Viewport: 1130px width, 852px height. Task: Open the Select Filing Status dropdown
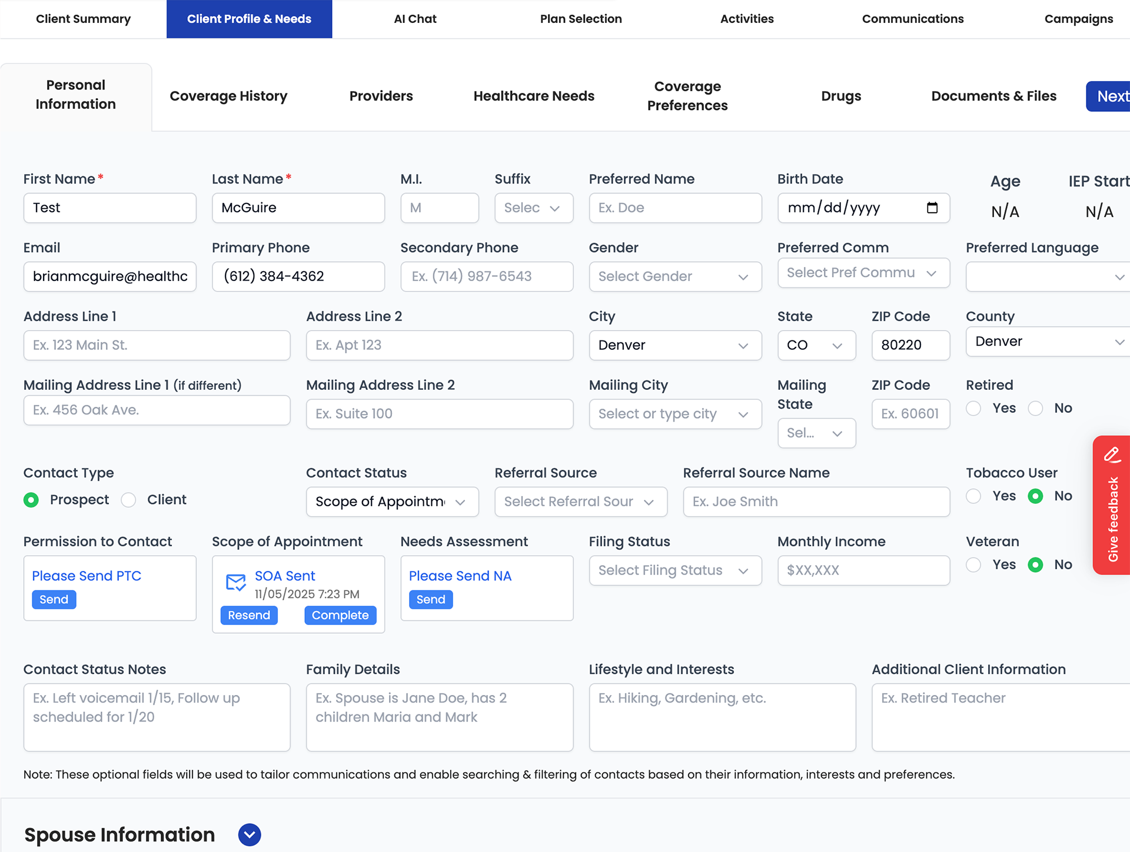pos(674,570)
